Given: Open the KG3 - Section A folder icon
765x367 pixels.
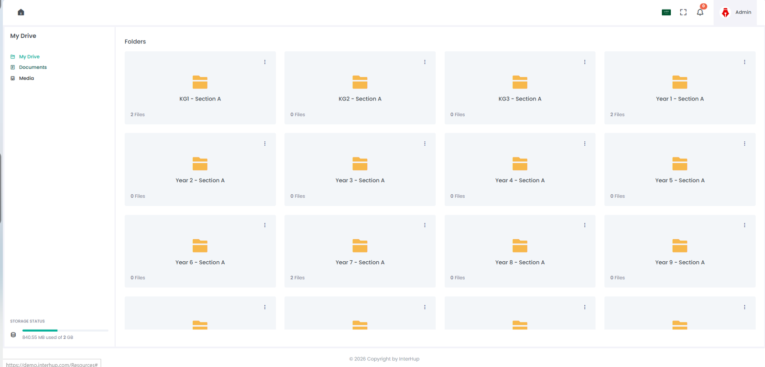Looking at the screenshot, I should click(x=520, y=82).
